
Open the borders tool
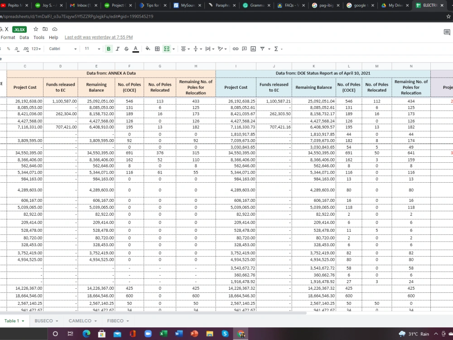point(157,49)
